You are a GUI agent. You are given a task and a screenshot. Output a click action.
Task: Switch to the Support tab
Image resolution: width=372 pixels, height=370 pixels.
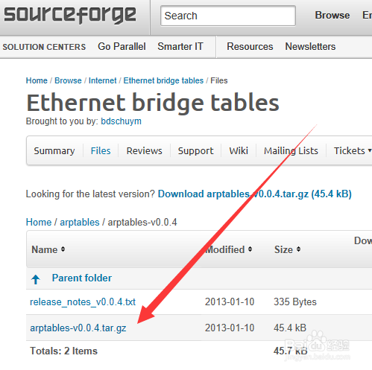(x=195, y=150)
